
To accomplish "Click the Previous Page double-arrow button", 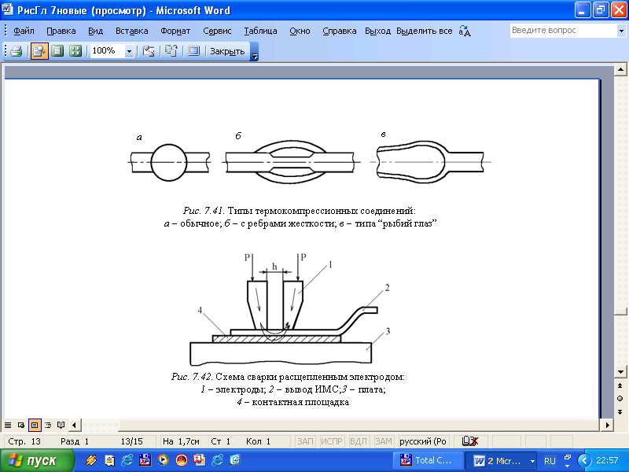I will [x=620, y=385].
